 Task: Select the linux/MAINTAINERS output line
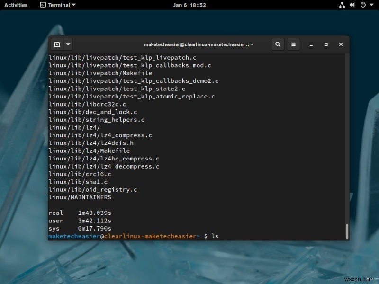(79, 197)
